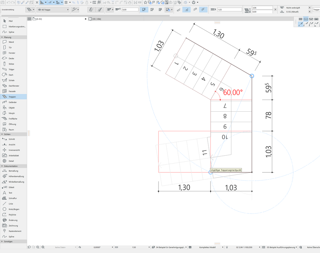Select the Kreis/Bogen circle tool

[14, 209]
